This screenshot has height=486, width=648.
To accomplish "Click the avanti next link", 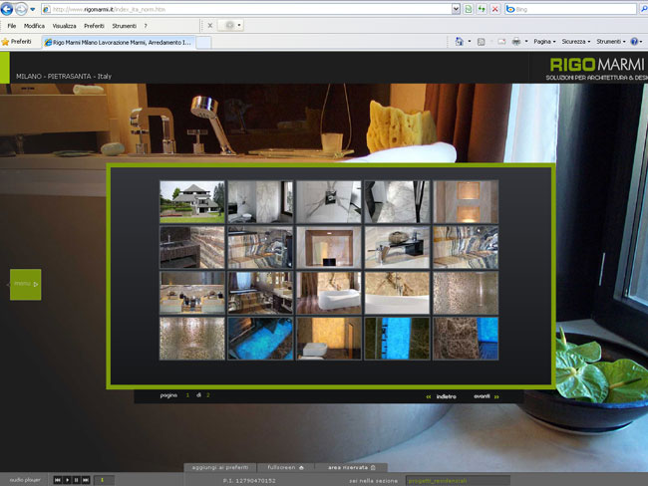I will (486, 396).
